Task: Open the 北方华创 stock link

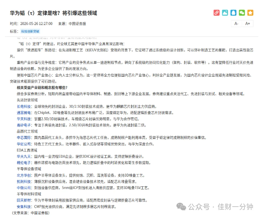Action: (24, 175)
